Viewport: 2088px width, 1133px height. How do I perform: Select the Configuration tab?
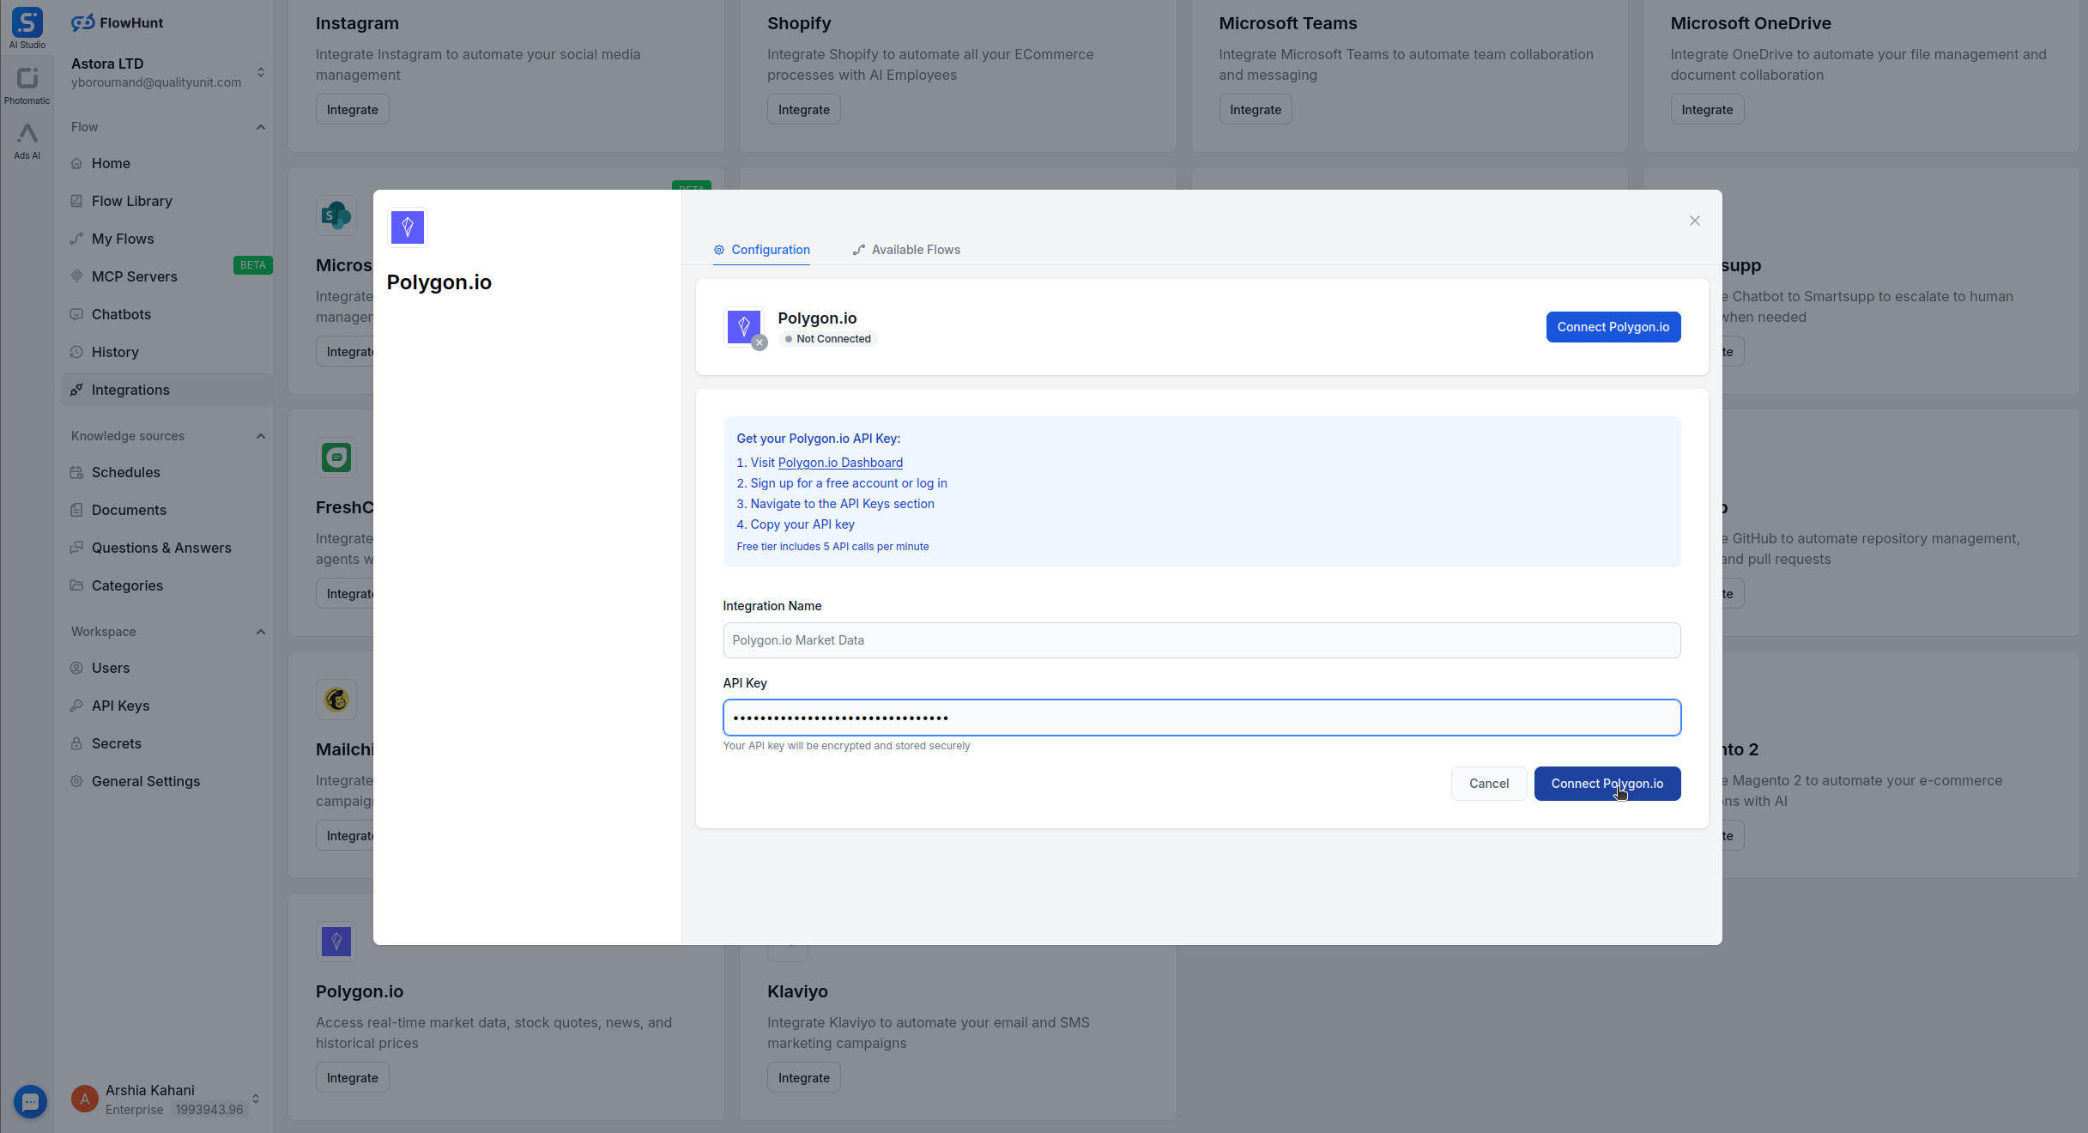[x=761, y=250]
